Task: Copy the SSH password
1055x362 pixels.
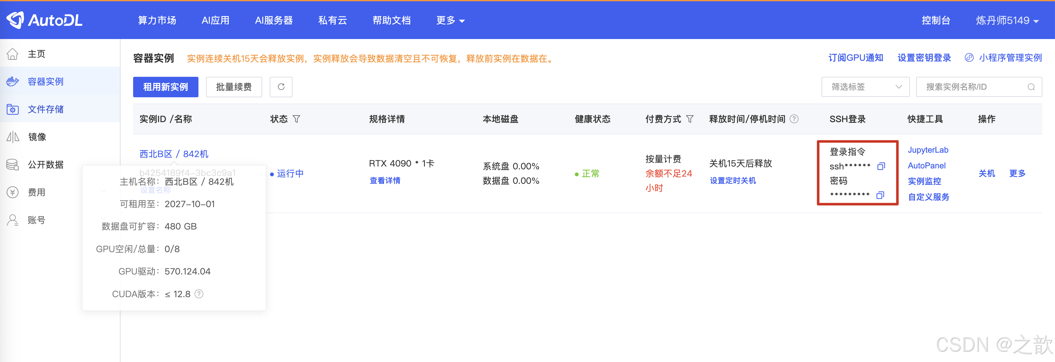Action: click(880, 195)
